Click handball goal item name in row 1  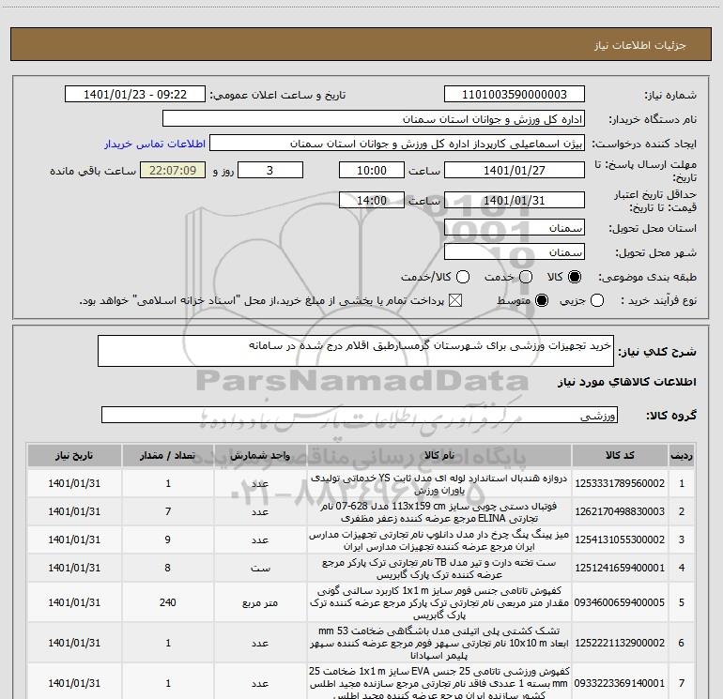point(439,484)
